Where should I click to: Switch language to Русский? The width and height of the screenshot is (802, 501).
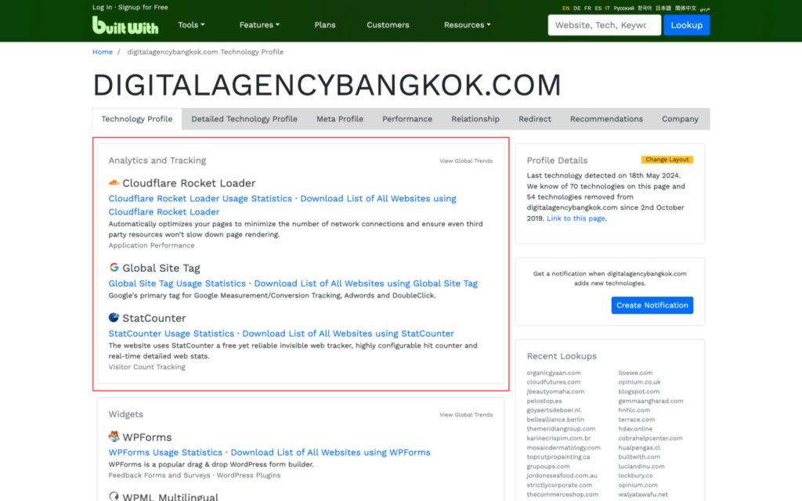[x=623, y=8]
